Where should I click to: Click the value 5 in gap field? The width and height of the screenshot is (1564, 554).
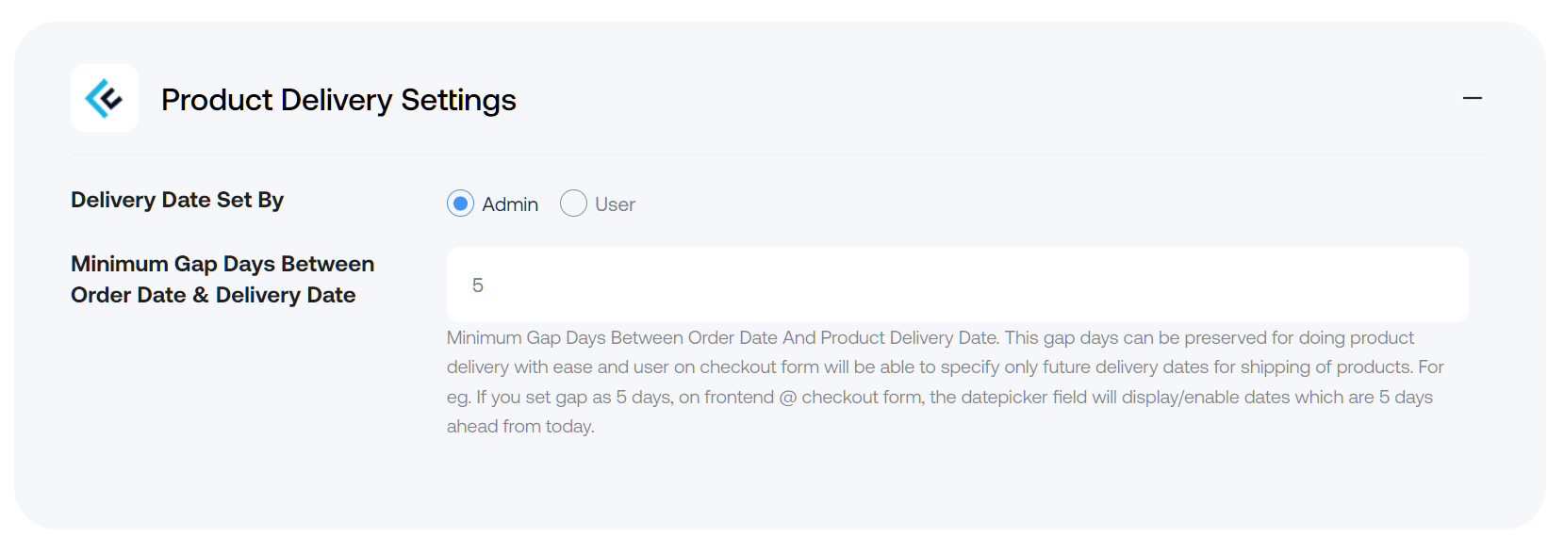coord(478,285)
